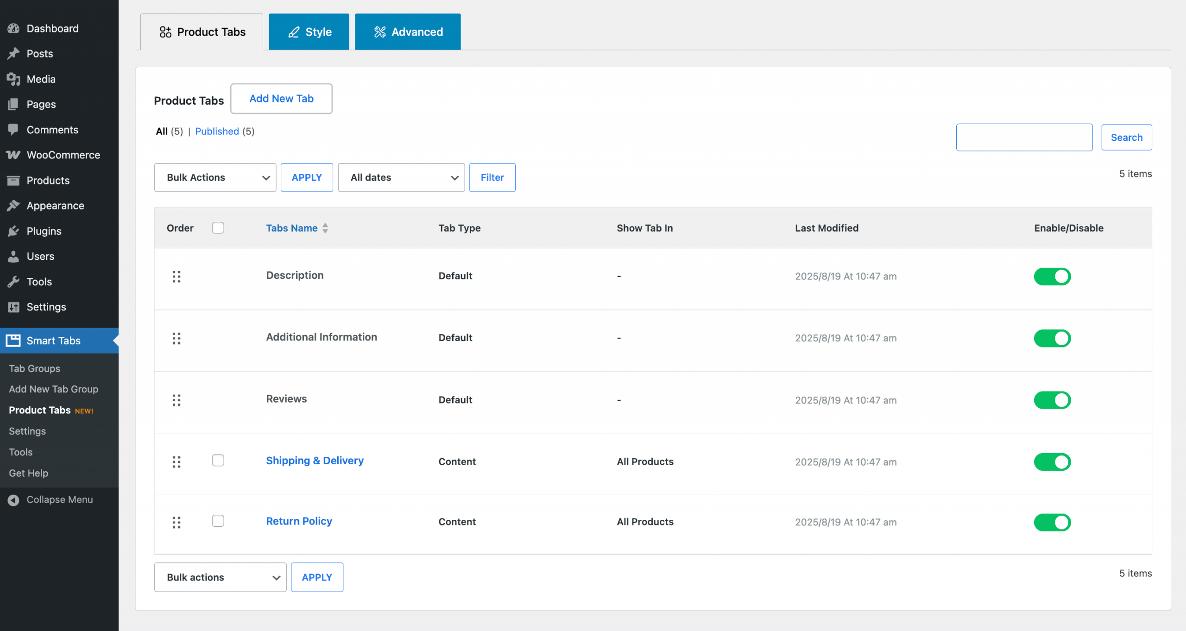Open Tab Groups submenu item
The image size is (1186, 631).
35,368
